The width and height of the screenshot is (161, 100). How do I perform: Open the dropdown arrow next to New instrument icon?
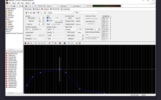28,13
